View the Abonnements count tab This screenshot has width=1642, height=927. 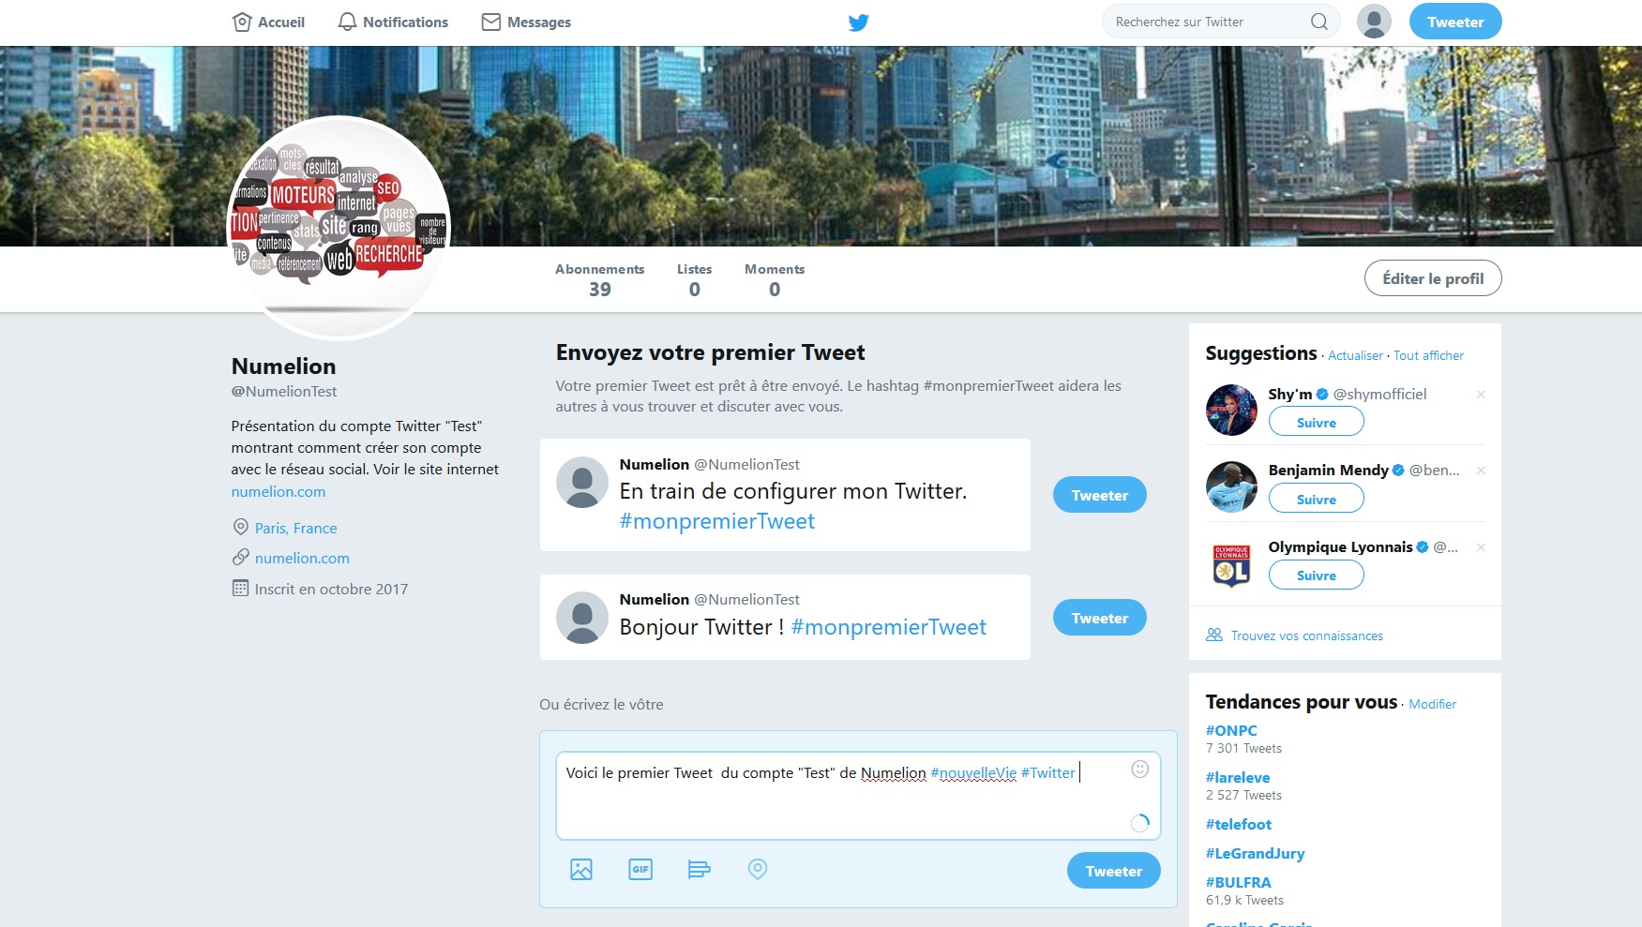(x=599, y=279)
